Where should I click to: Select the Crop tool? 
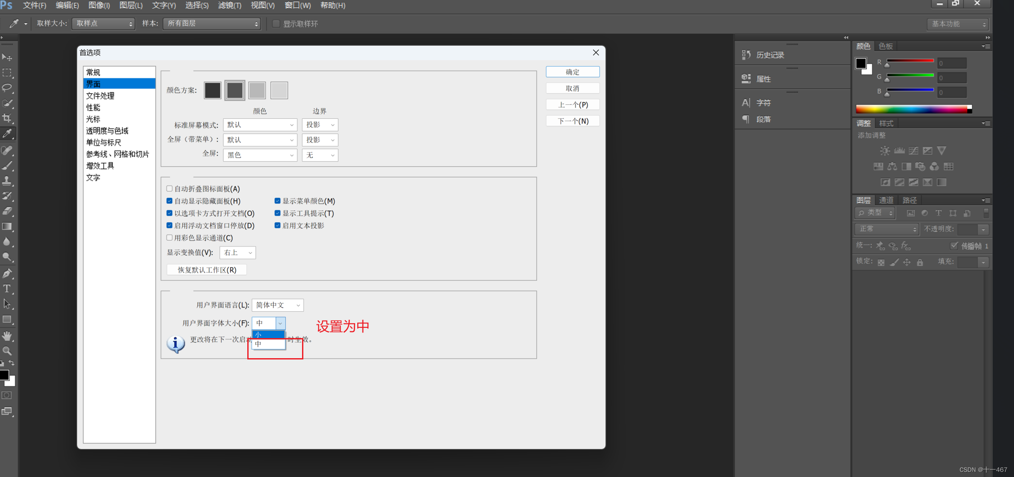[x=7, y=118]
